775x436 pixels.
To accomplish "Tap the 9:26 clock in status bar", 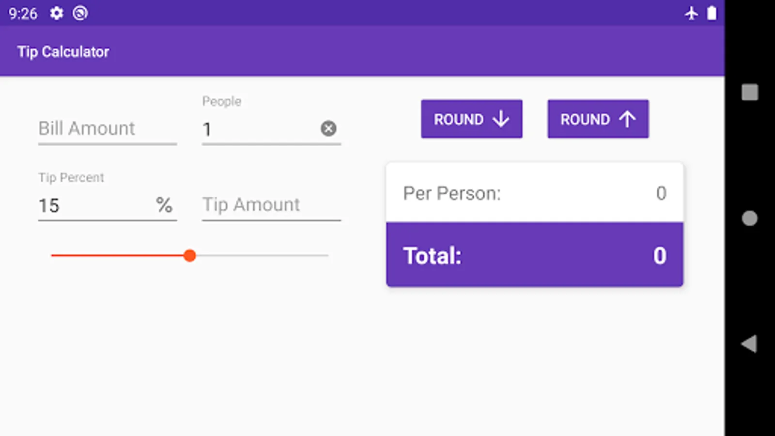I will [23, 14].
